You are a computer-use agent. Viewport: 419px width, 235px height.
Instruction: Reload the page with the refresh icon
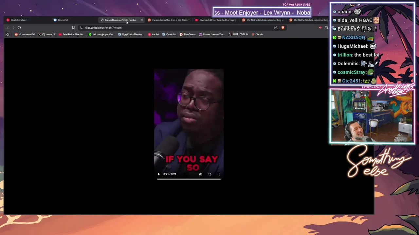[19, 28]
